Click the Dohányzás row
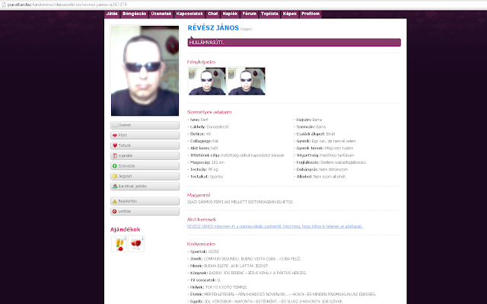This screenshot has height=304, width=487. click(321, 169)
